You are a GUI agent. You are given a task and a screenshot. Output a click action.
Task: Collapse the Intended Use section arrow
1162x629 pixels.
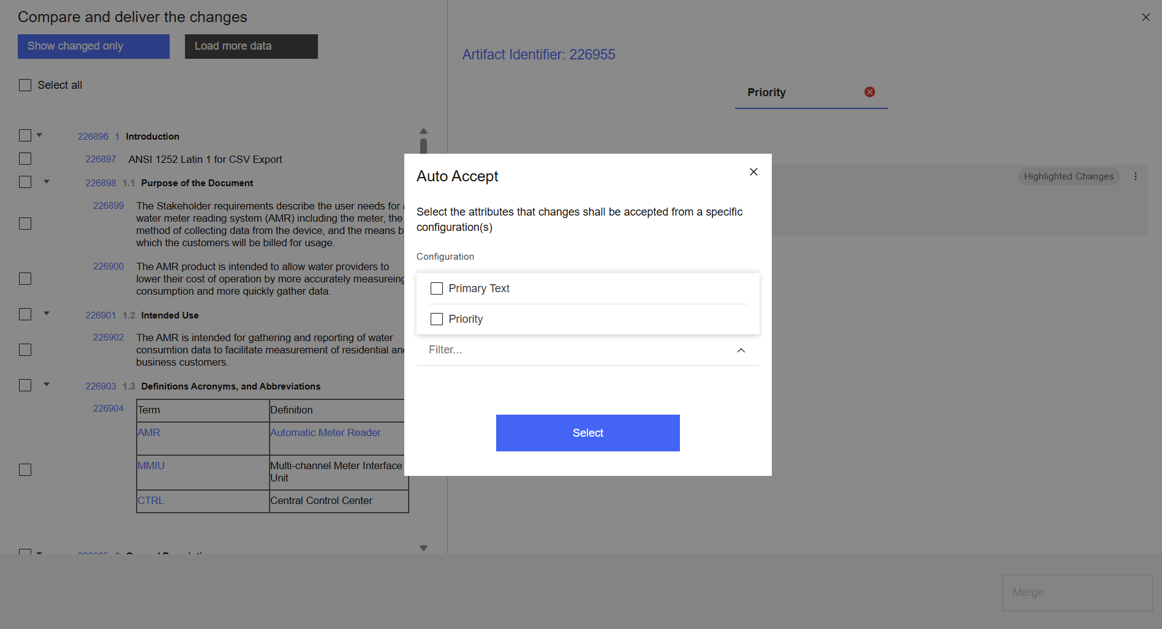[47, 314]
